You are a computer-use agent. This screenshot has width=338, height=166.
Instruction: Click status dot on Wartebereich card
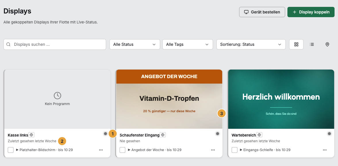tap(329, 134)
